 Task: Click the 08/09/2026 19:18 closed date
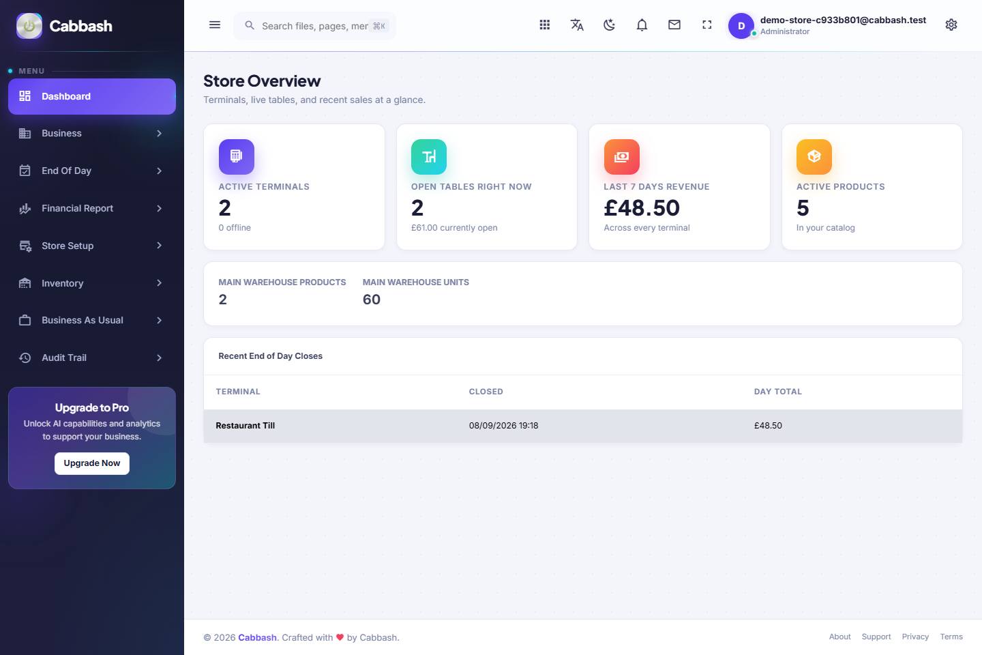(504, 425)
